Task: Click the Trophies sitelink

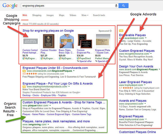Action: click(62, 95)
